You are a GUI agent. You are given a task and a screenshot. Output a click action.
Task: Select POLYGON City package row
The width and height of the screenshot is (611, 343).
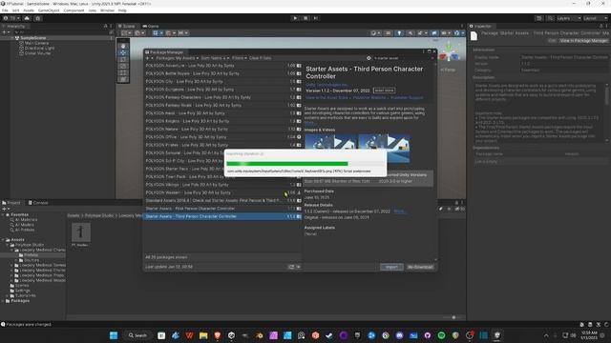pos(223,82)
